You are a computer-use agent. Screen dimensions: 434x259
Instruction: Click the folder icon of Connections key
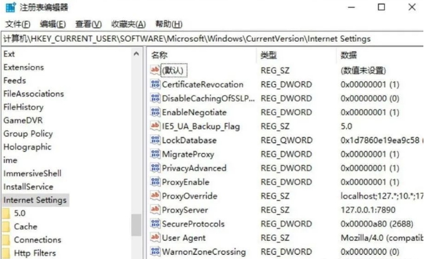tap(6, 240)
